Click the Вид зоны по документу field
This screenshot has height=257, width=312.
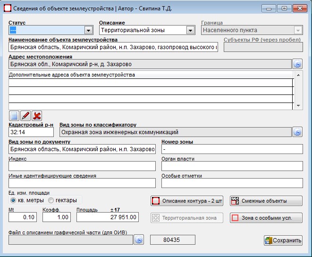pos(82,149)
